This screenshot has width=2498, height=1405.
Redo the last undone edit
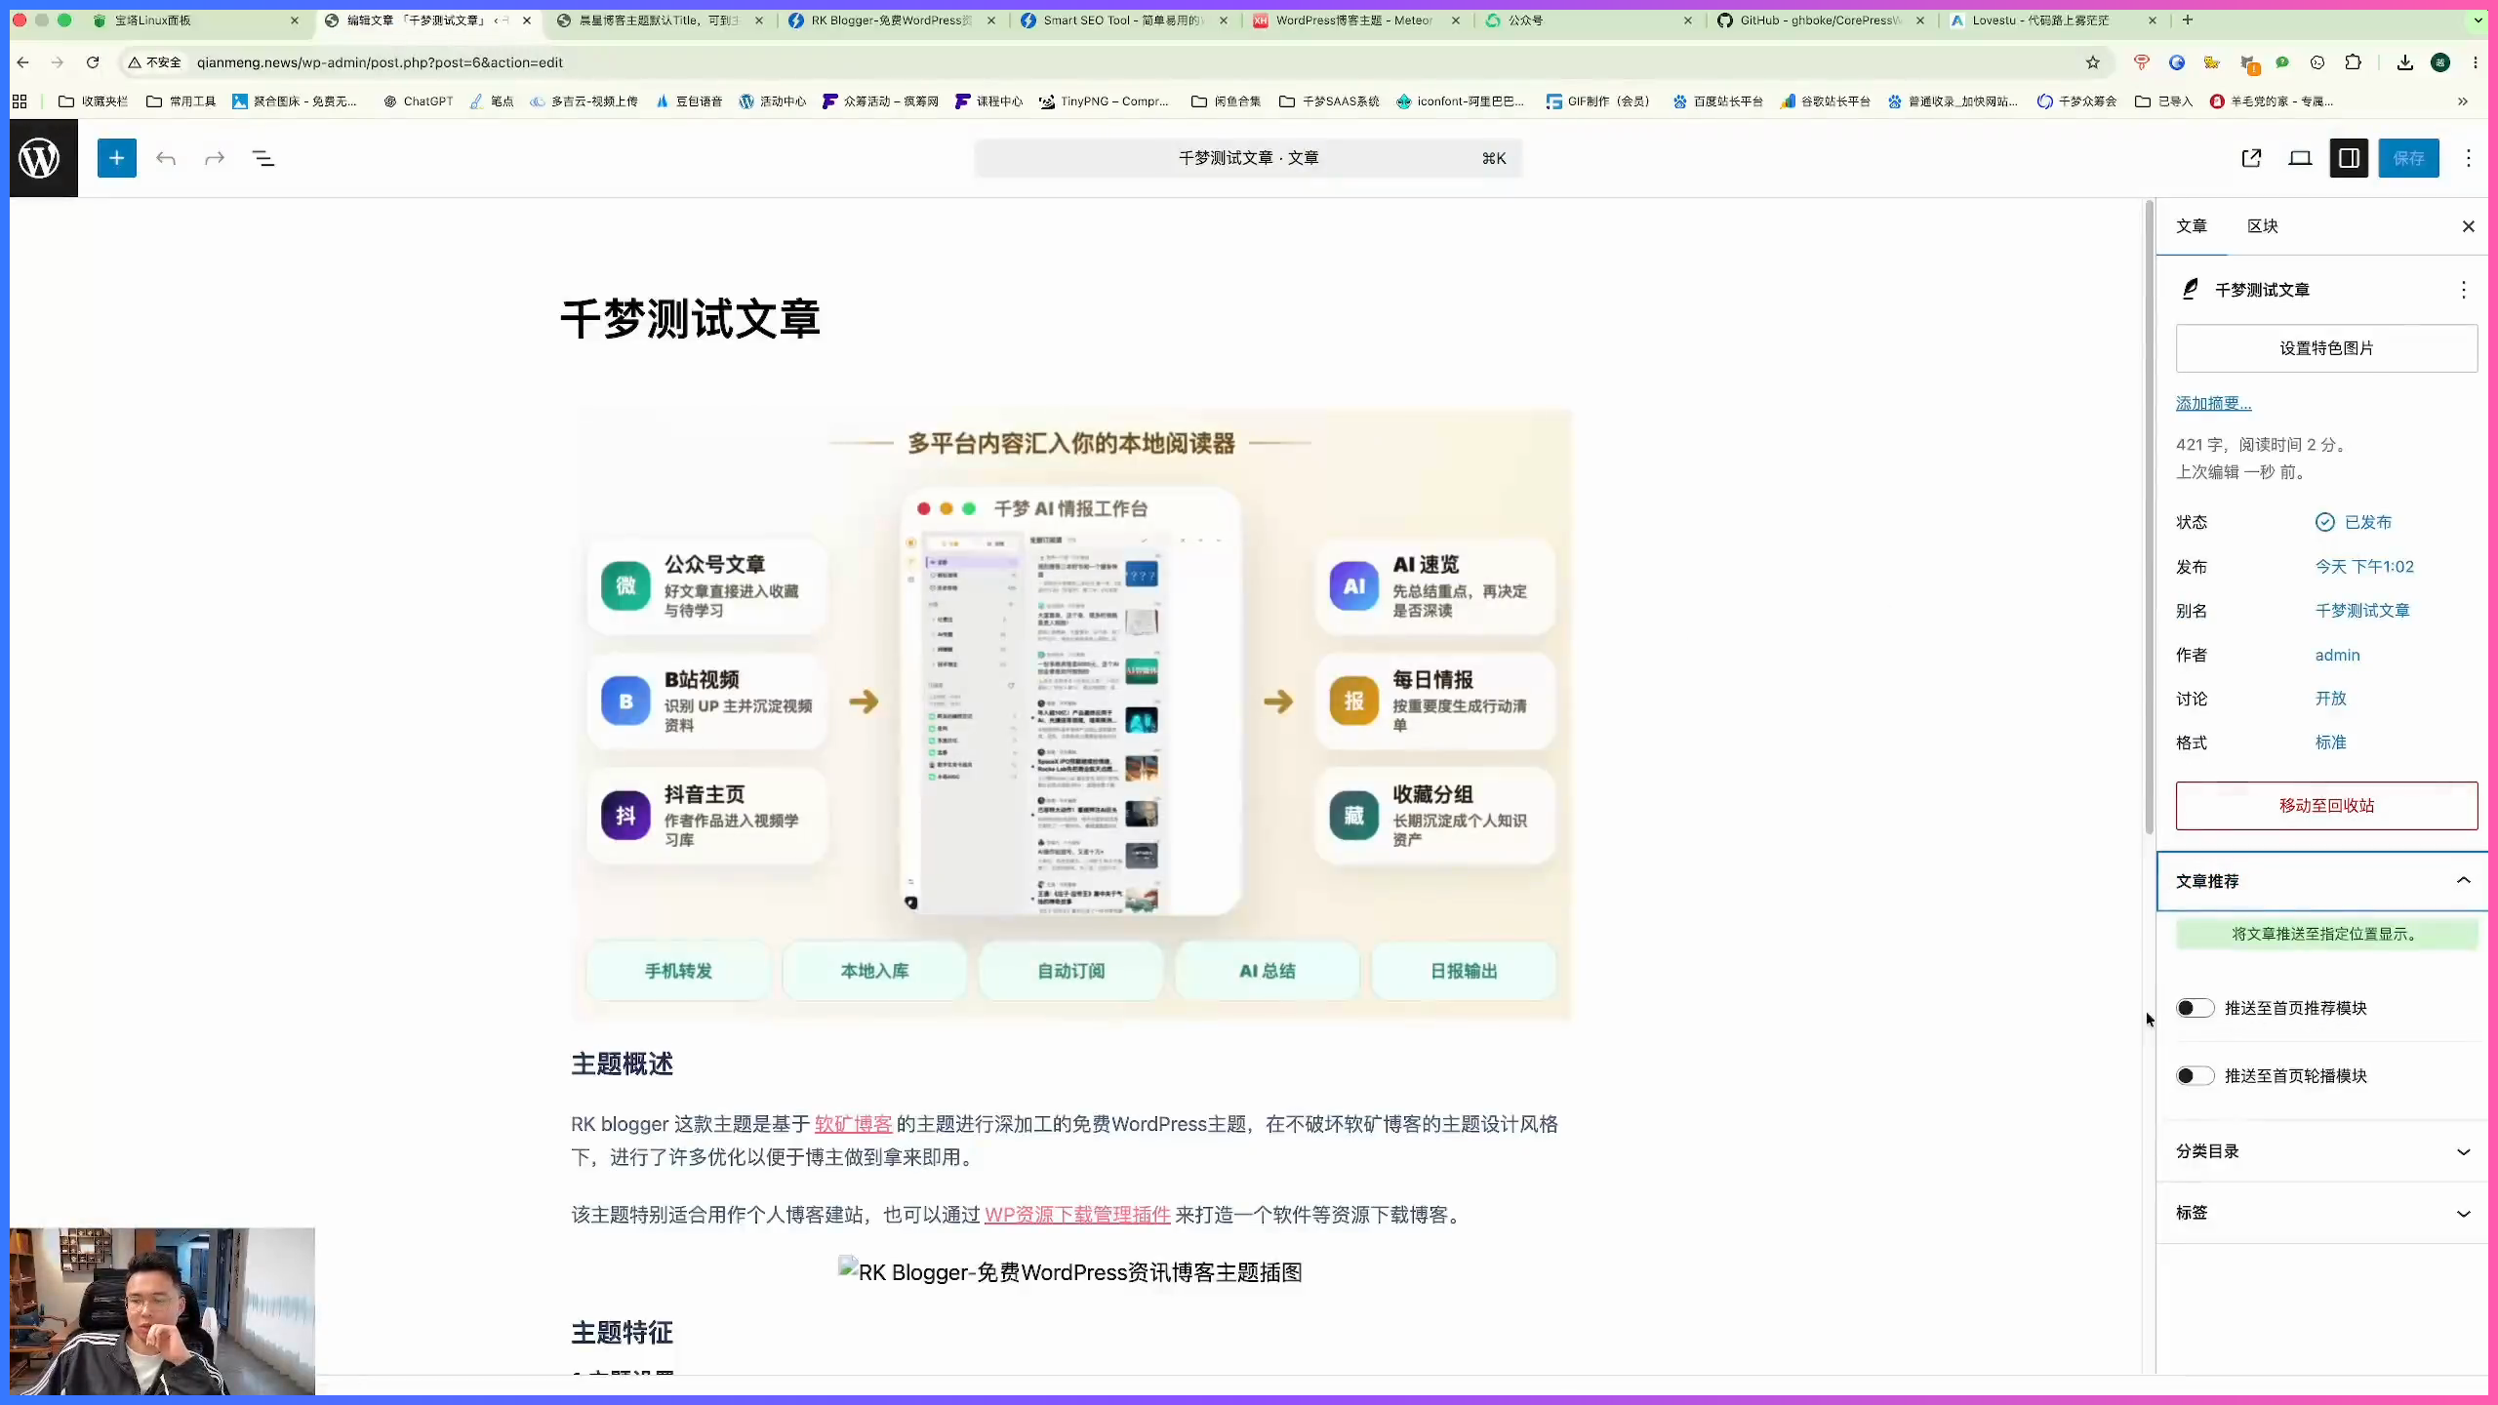pos(215,158)
